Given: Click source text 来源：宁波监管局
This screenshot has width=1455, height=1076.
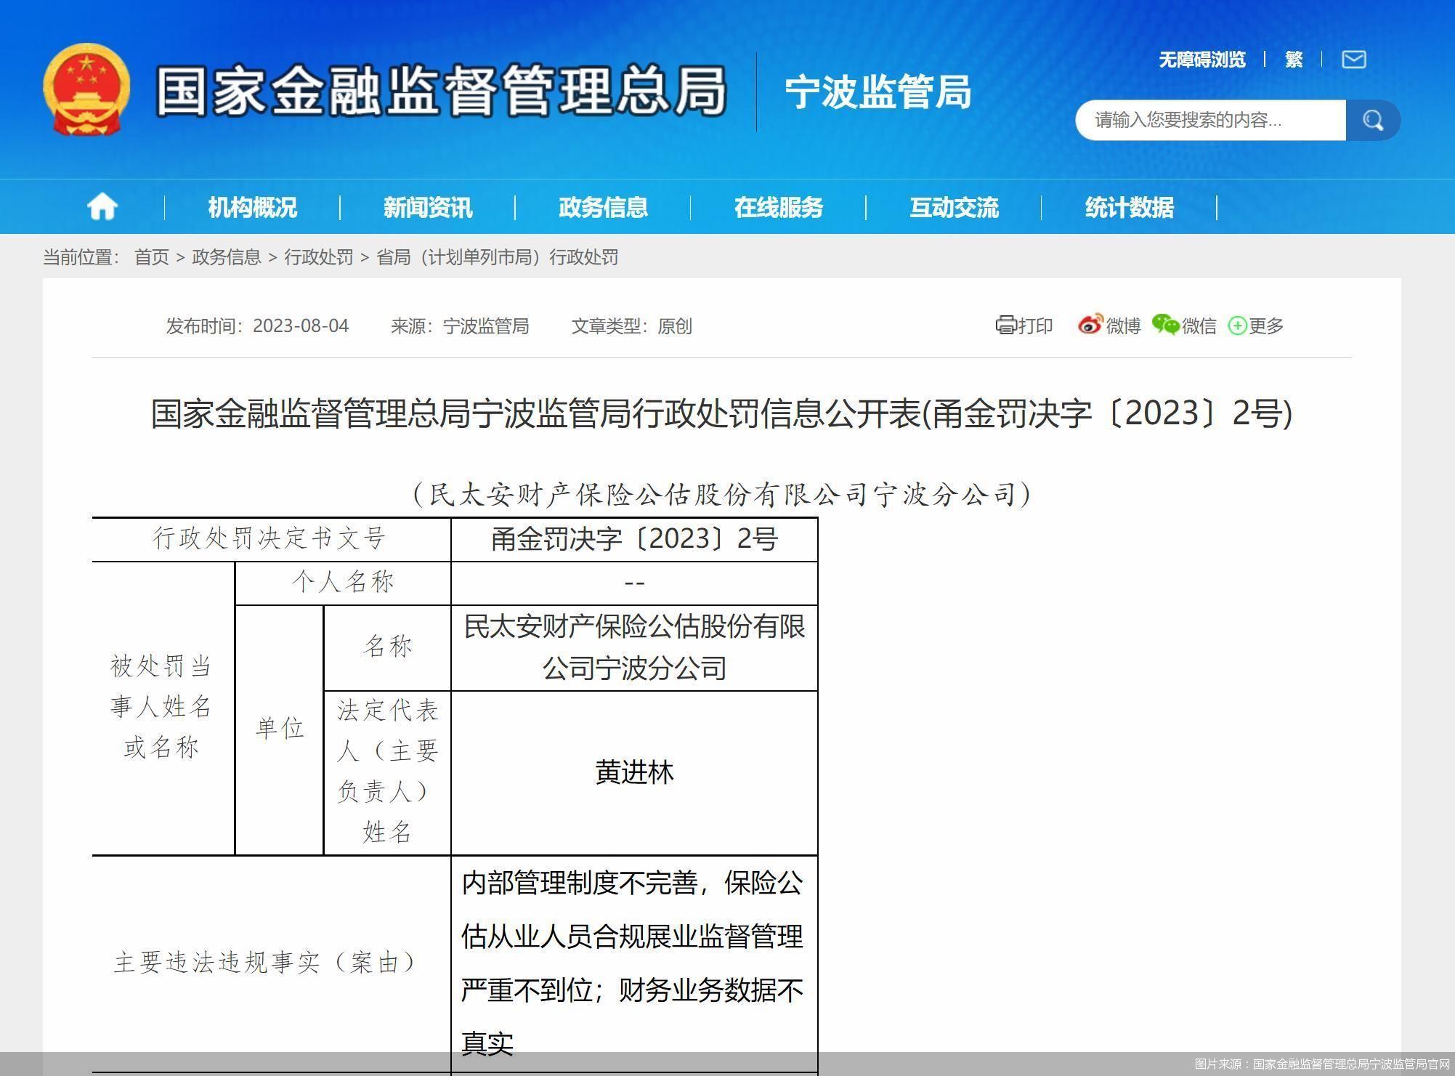Looking at the screenshot, I should tap(460, 325).
